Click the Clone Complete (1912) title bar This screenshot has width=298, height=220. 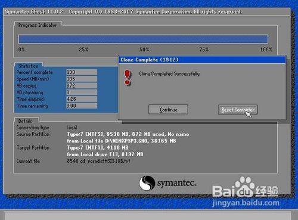(202, 60)
